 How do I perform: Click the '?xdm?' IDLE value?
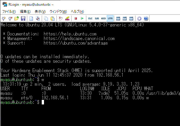click(104, 93)
